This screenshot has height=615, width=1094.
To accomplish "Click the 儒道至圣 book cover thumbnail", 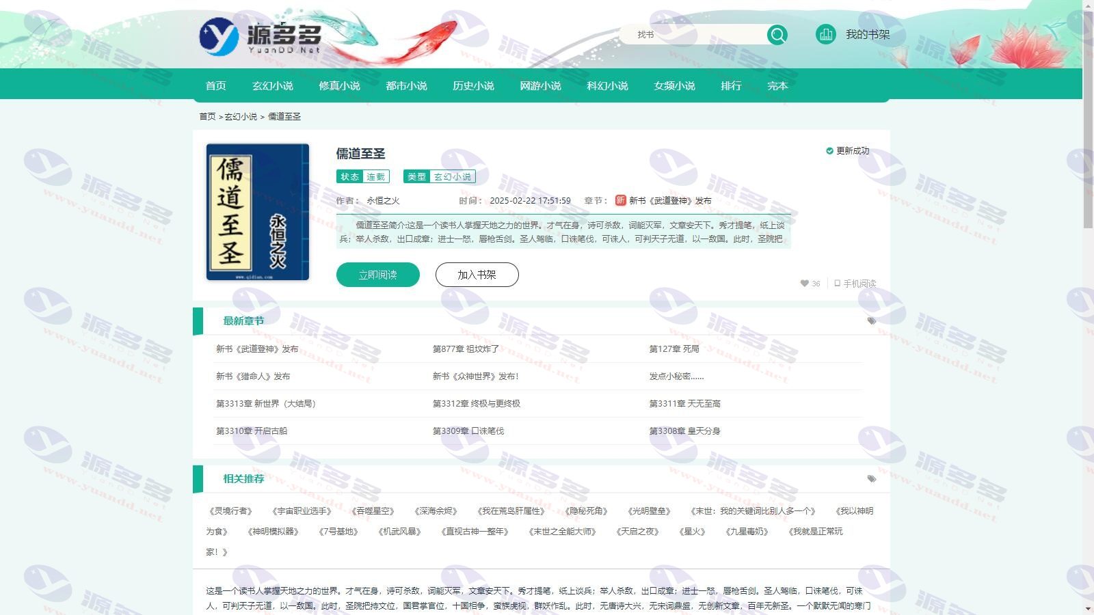I will pos(258,212).
